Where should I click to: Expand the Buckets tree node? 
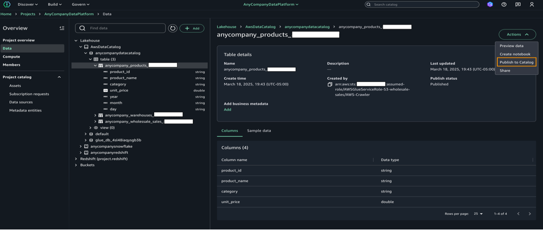click(x=76, y=165)
